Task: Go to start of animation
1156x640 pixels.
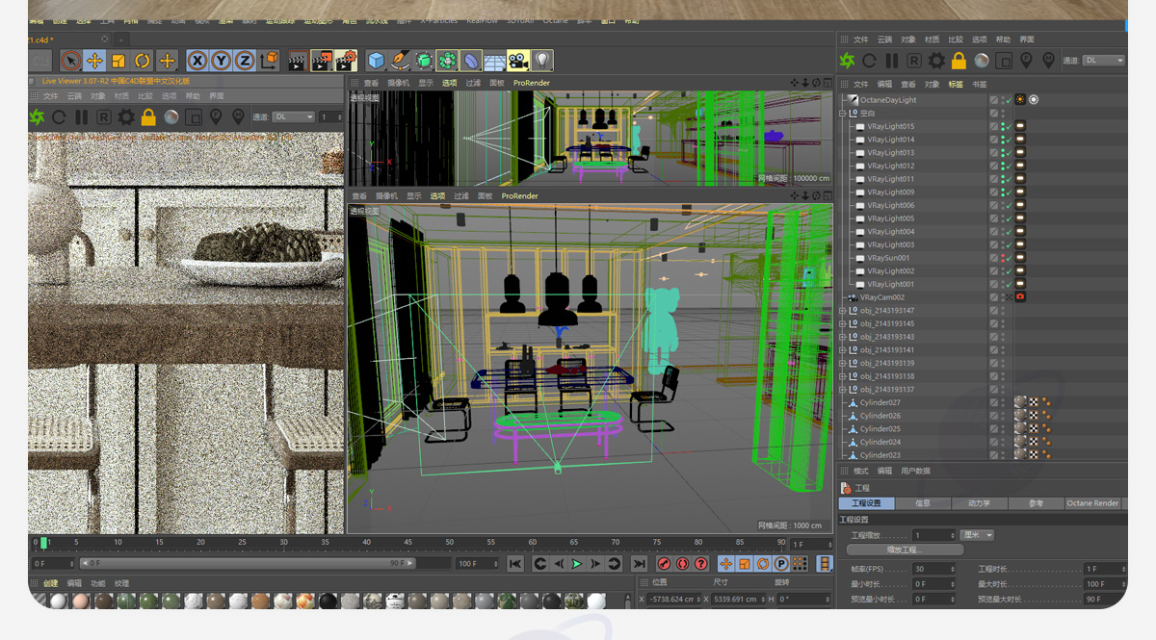Action: point(515,563)
